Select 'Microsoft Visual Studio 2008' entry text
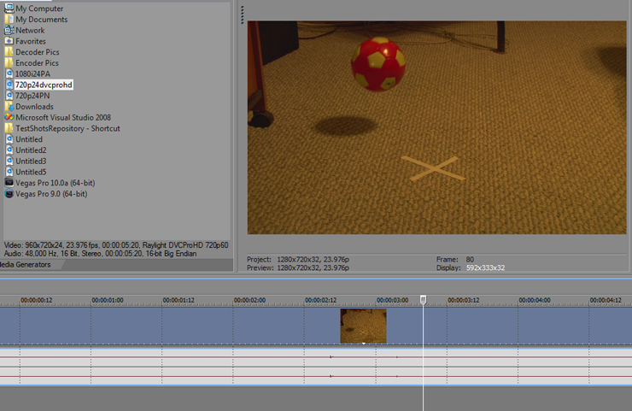This screenshot has height=411, width=632. tap(63, 117)
